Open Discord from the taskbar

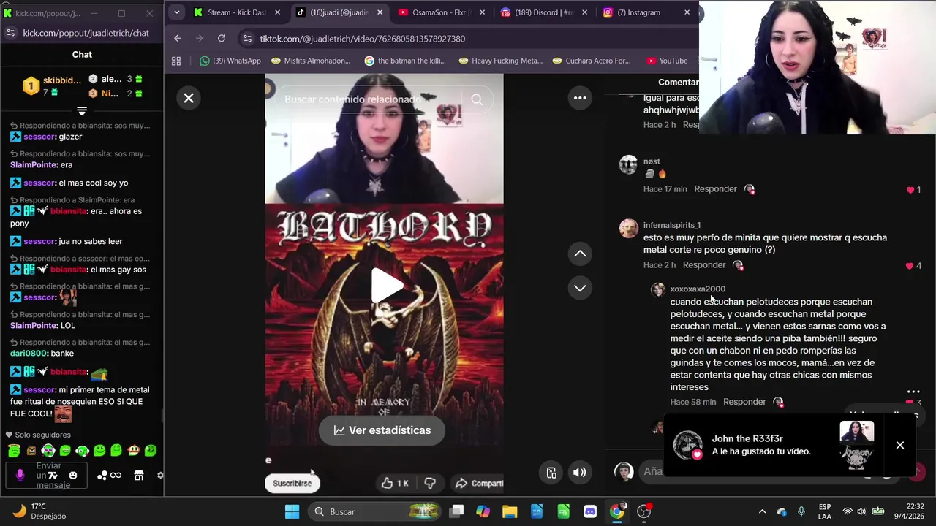(x=590, y=511)
